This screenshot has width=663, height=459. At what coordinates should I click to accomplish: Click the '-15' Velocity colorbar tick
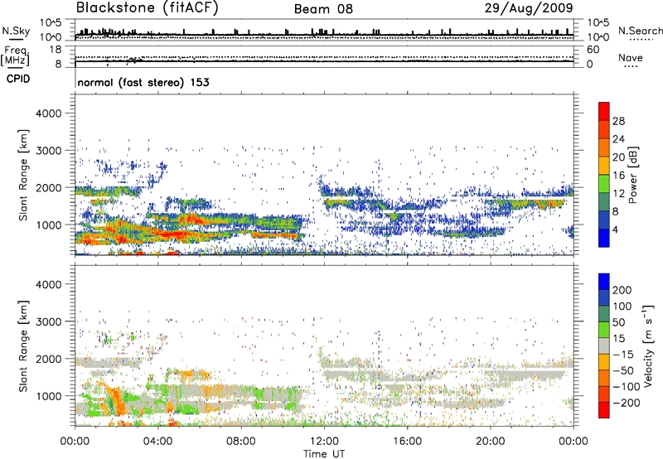(x=623, y=354)
